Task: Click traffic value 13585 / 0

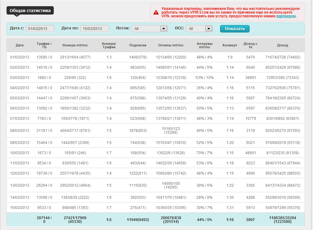Action: 44,57
